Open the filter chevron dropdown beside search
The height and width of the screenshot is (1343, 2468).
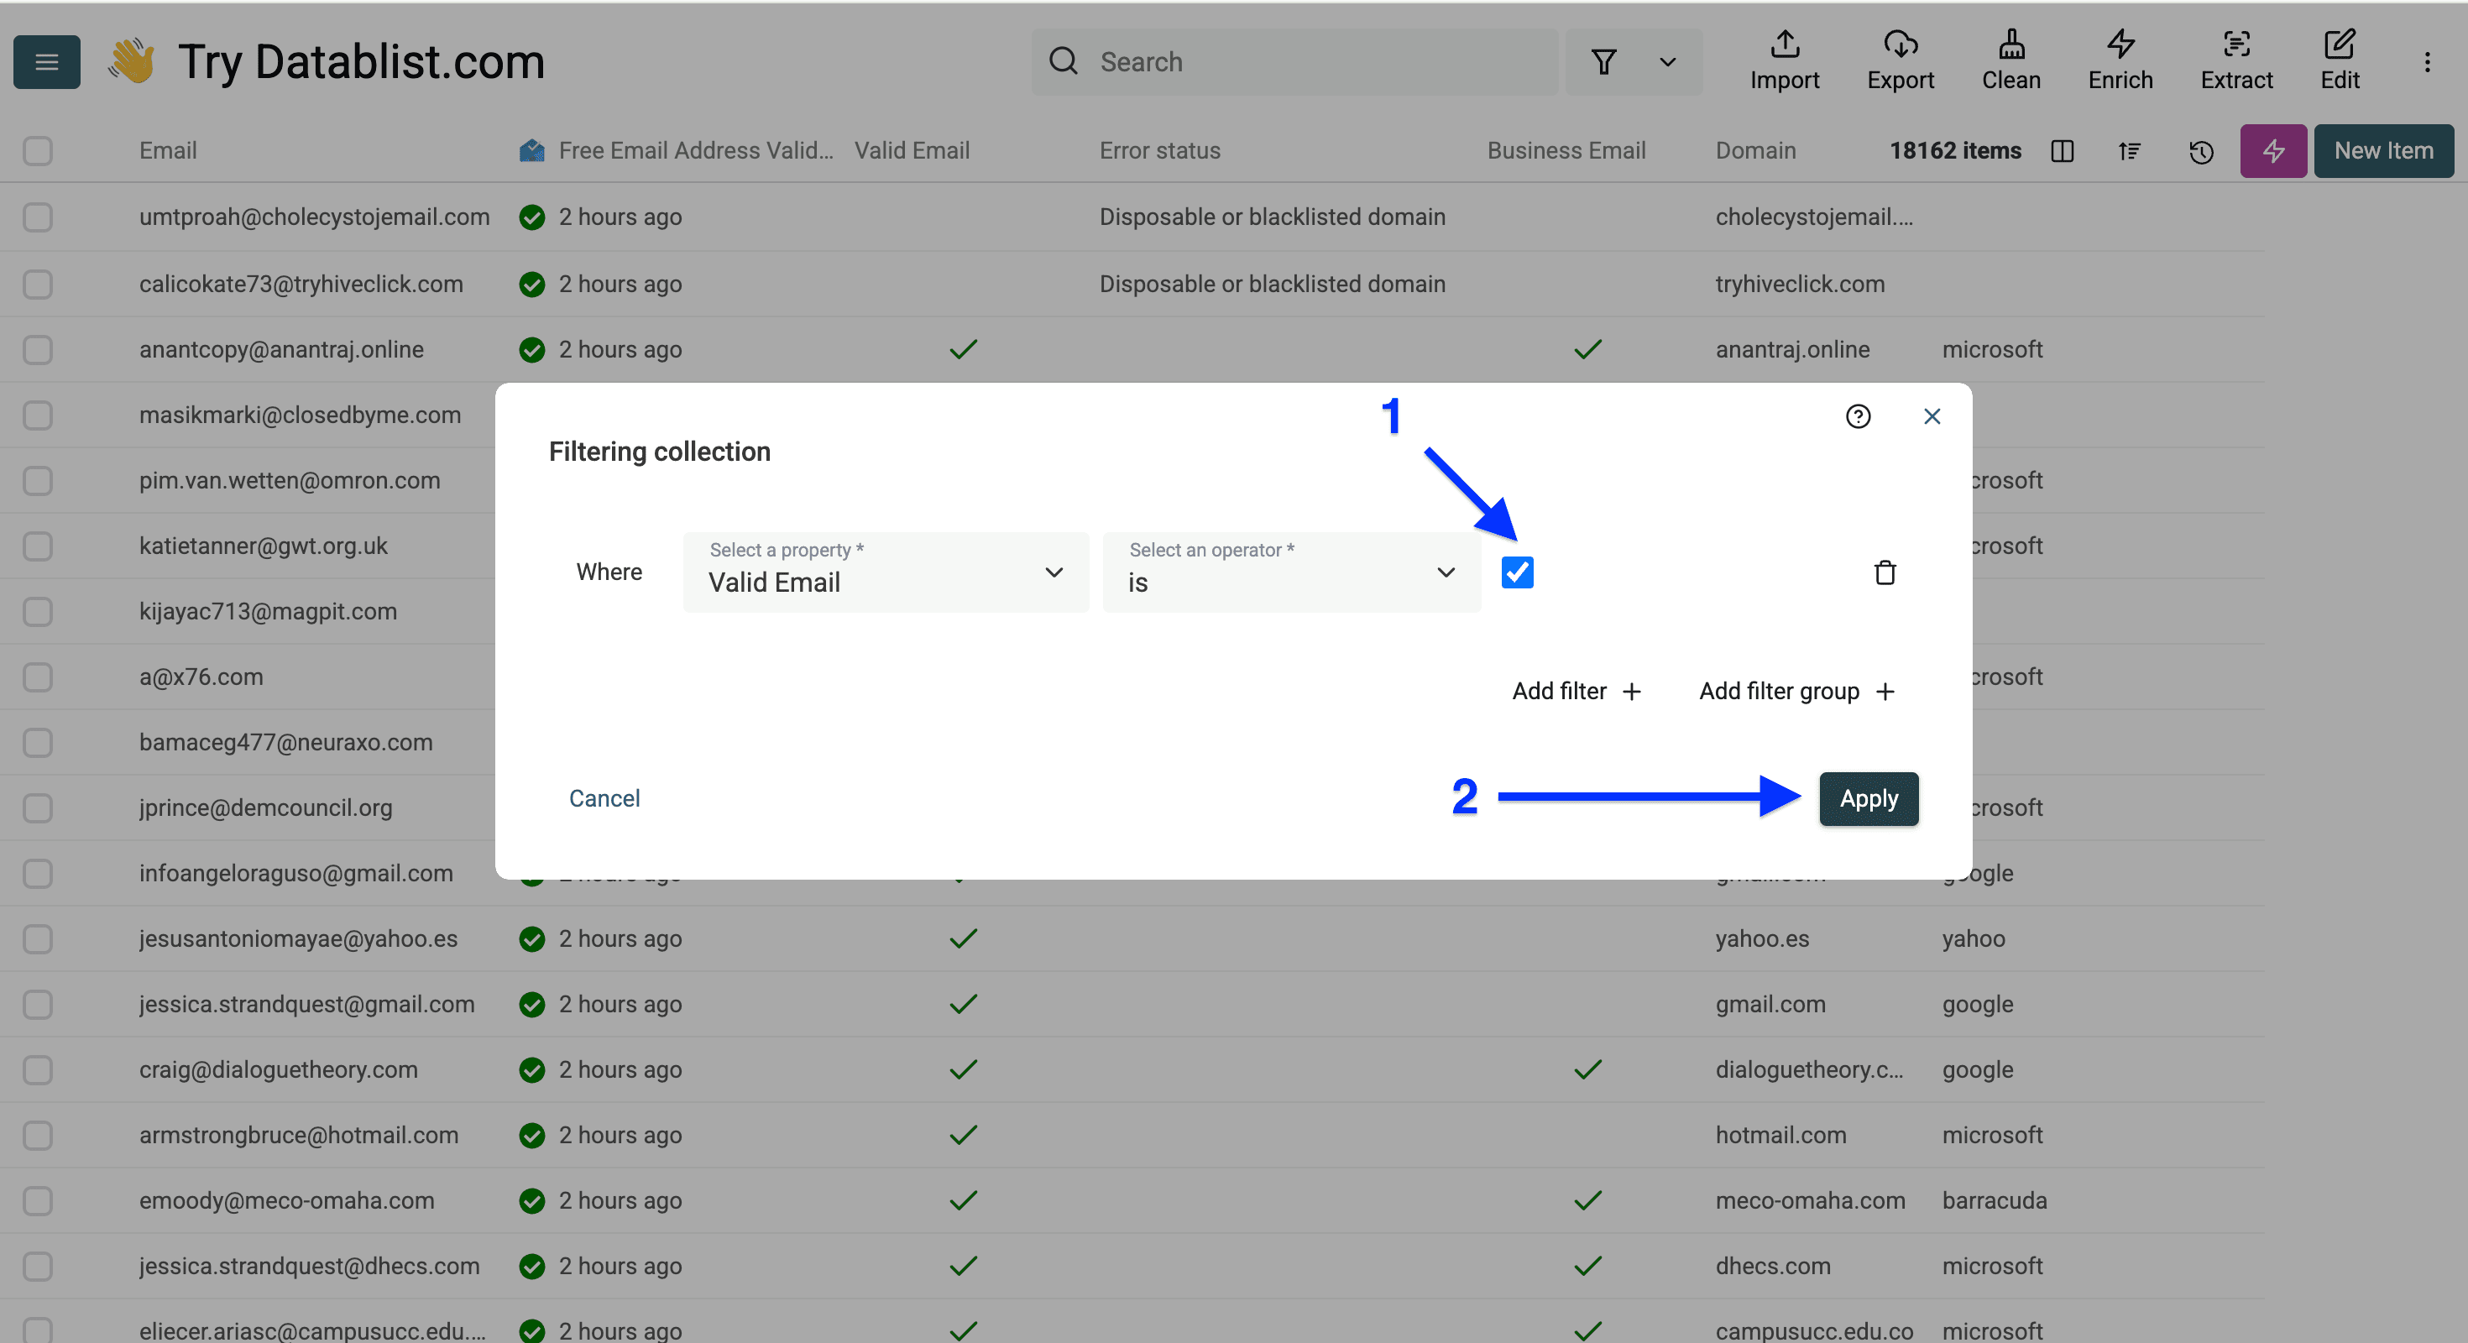(x=1667, y=62)
